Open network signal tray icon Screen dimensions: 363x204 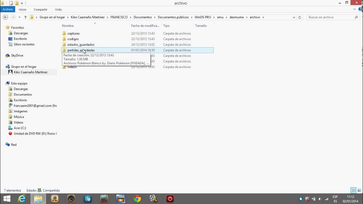pos(326,199)
